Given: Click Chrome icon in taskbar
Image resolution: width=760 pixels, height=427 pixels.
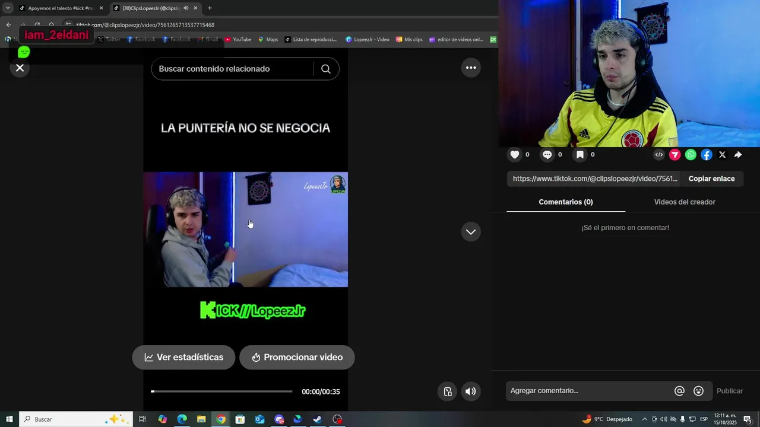Looking at the screenshot, I should (x=221, y=419).
